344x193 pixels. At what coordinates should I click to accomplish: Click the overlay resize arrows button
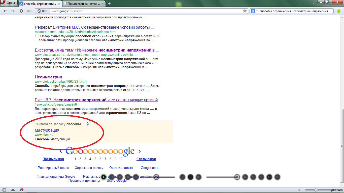(261, 177)
